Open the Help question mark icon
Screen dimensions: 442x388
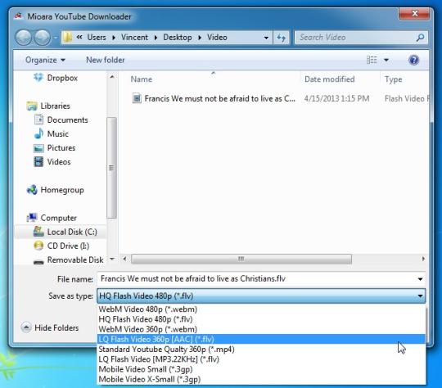[413, 60]
